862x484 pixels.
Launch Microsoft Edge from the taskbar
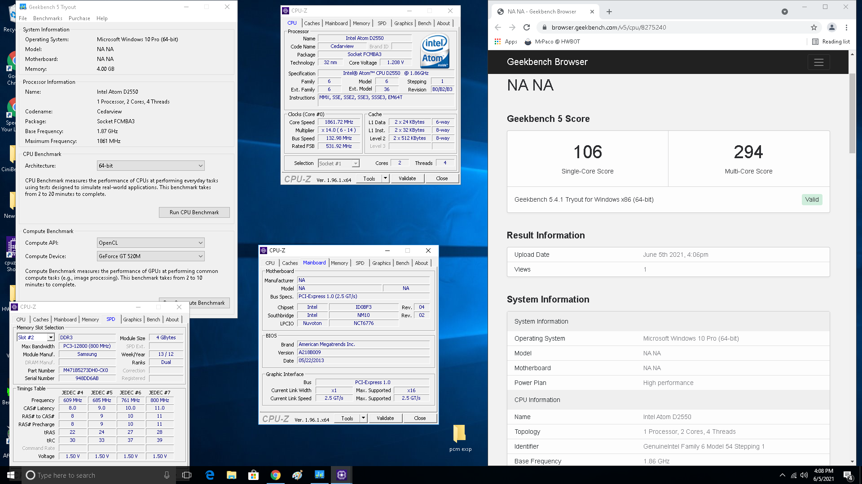[210, 475]
